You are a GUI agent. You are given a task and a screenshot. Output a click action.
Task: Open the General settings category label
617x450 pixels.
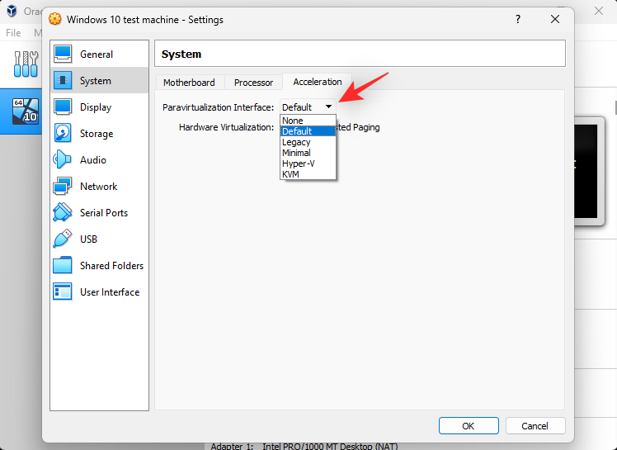(97, 54)
